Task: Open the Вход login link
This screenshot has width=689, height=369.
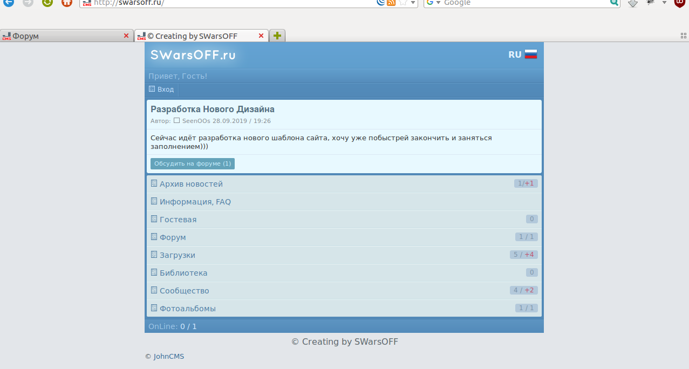Action: 165,90
